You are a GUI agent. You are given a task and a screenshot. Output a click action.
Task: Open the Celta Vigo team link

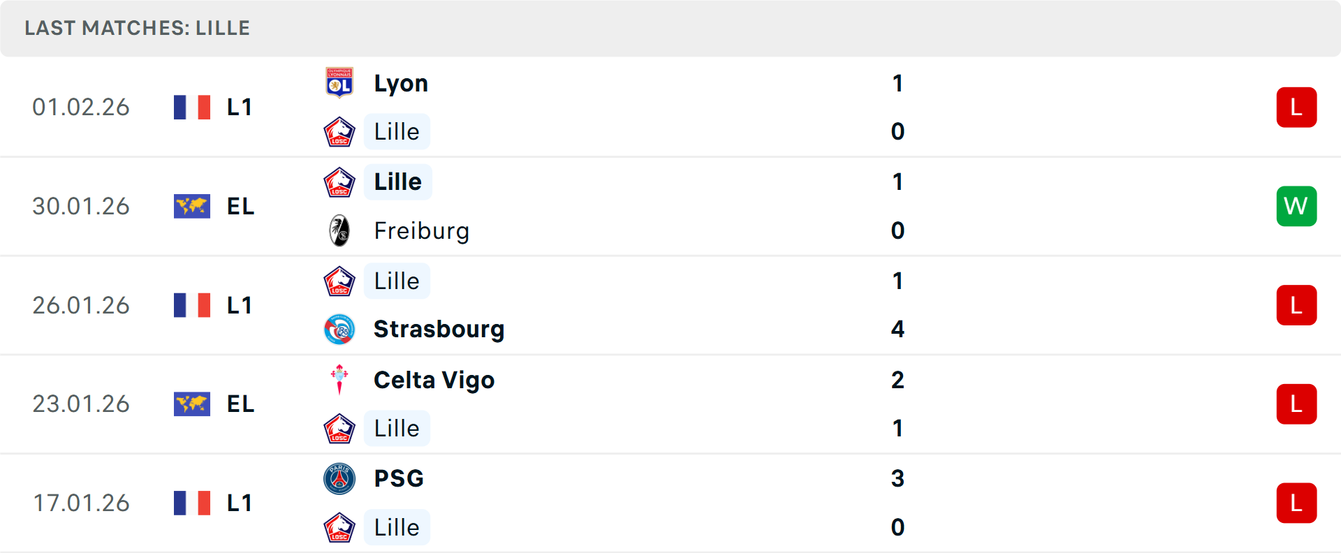(434, 380)
